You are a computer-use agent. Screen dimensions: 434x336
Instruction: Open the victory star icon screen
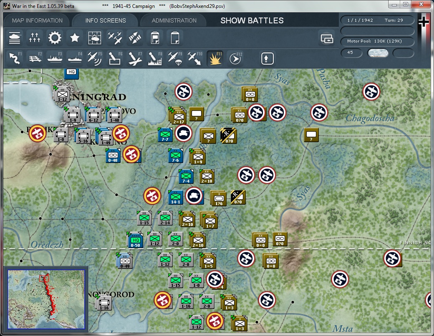coord(74,38)
